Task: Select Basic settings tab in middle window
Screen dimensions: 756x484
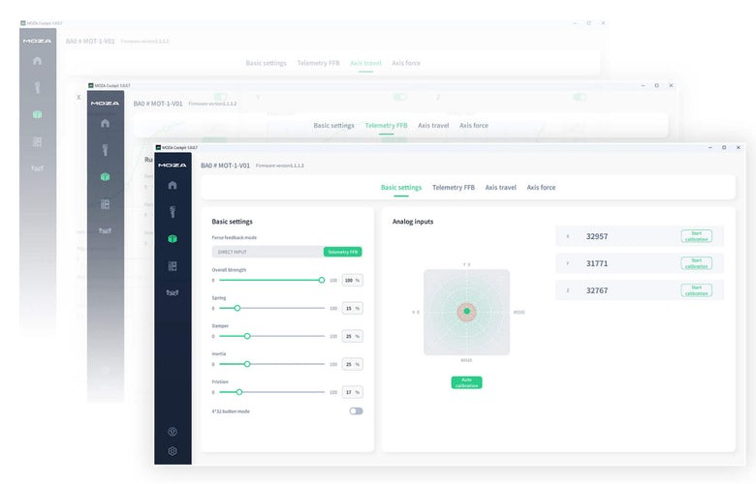Action: point(333,125)
